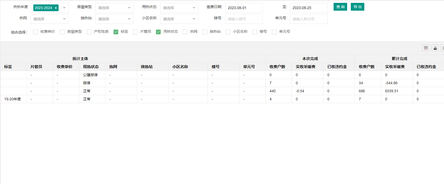Open the 房屋类型 dropdown

pyautogui.click(x=114, y=8)
